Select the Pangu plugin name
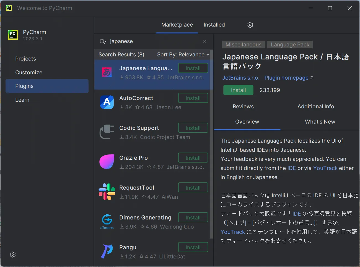 (128, 247)
